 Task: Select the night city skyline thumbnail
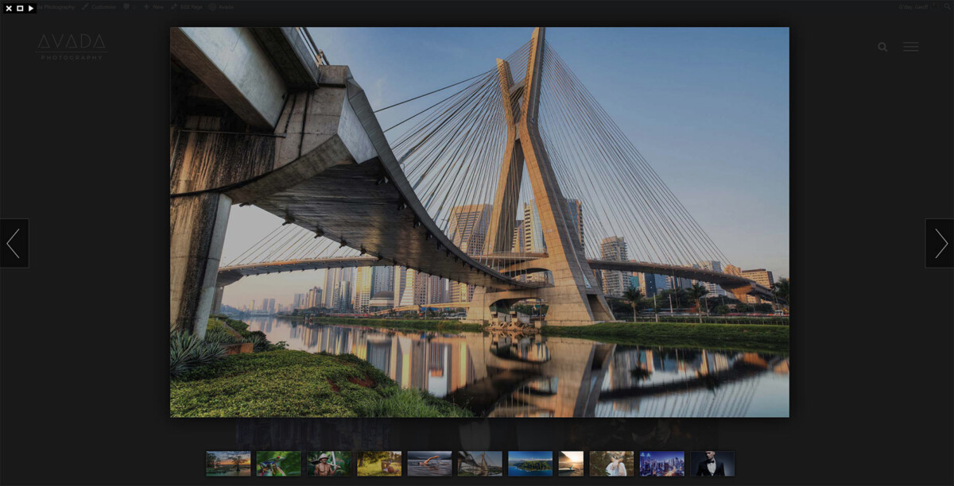click(661, 464)
